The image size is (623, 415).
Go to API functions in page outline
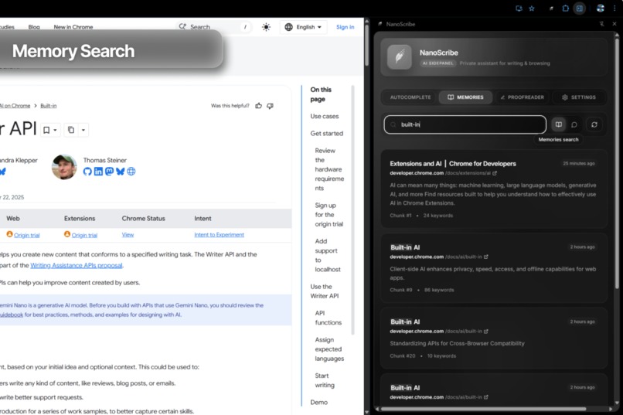point(328,318)
